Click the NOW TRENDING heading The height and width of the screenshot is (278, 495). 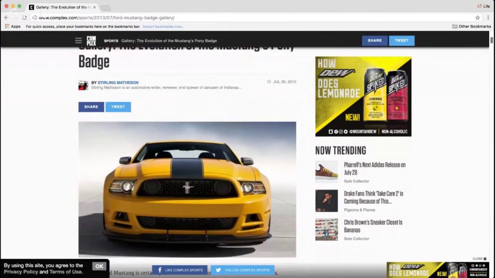coord(341,151)
